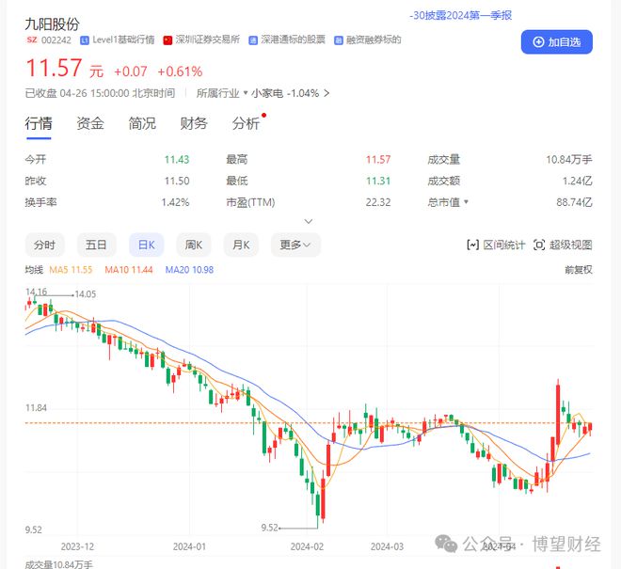Select the 五日 chart view
The height and width of the screenshot is (569, 621).
pos(96,245)
